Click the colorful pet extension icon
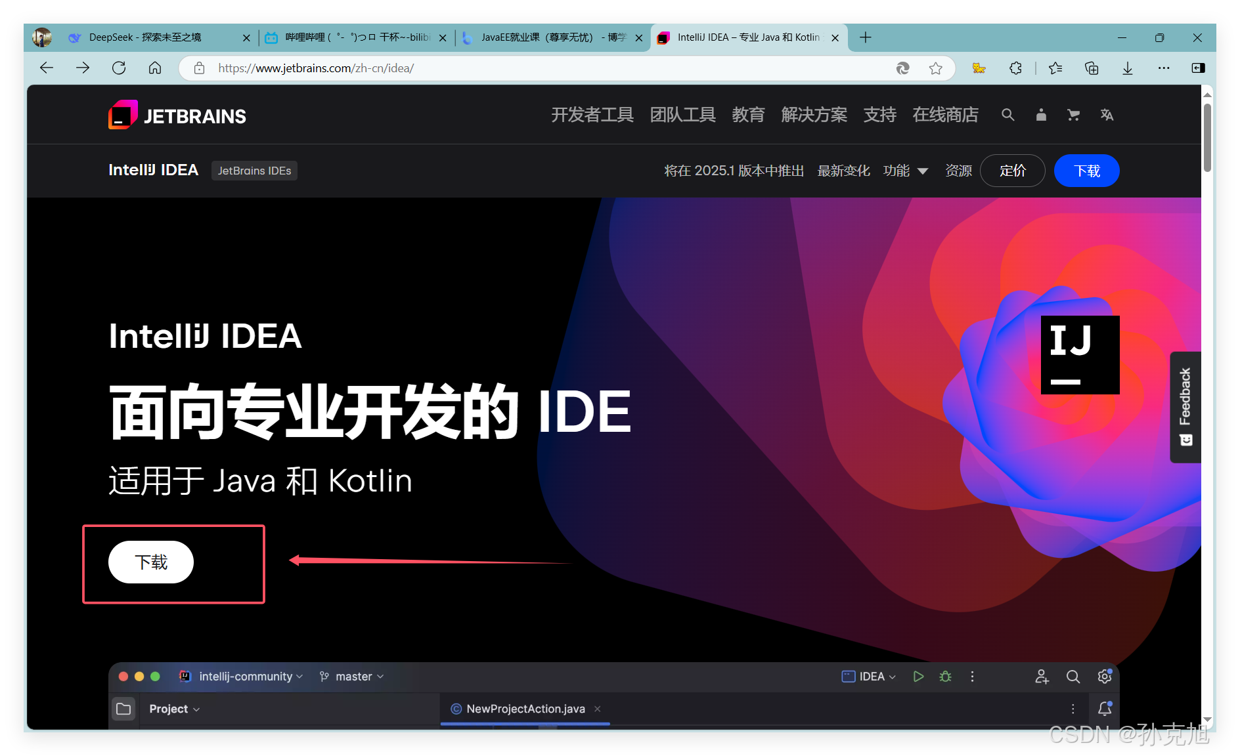The height and width of the screenshot is (756, 1240). 979,68
